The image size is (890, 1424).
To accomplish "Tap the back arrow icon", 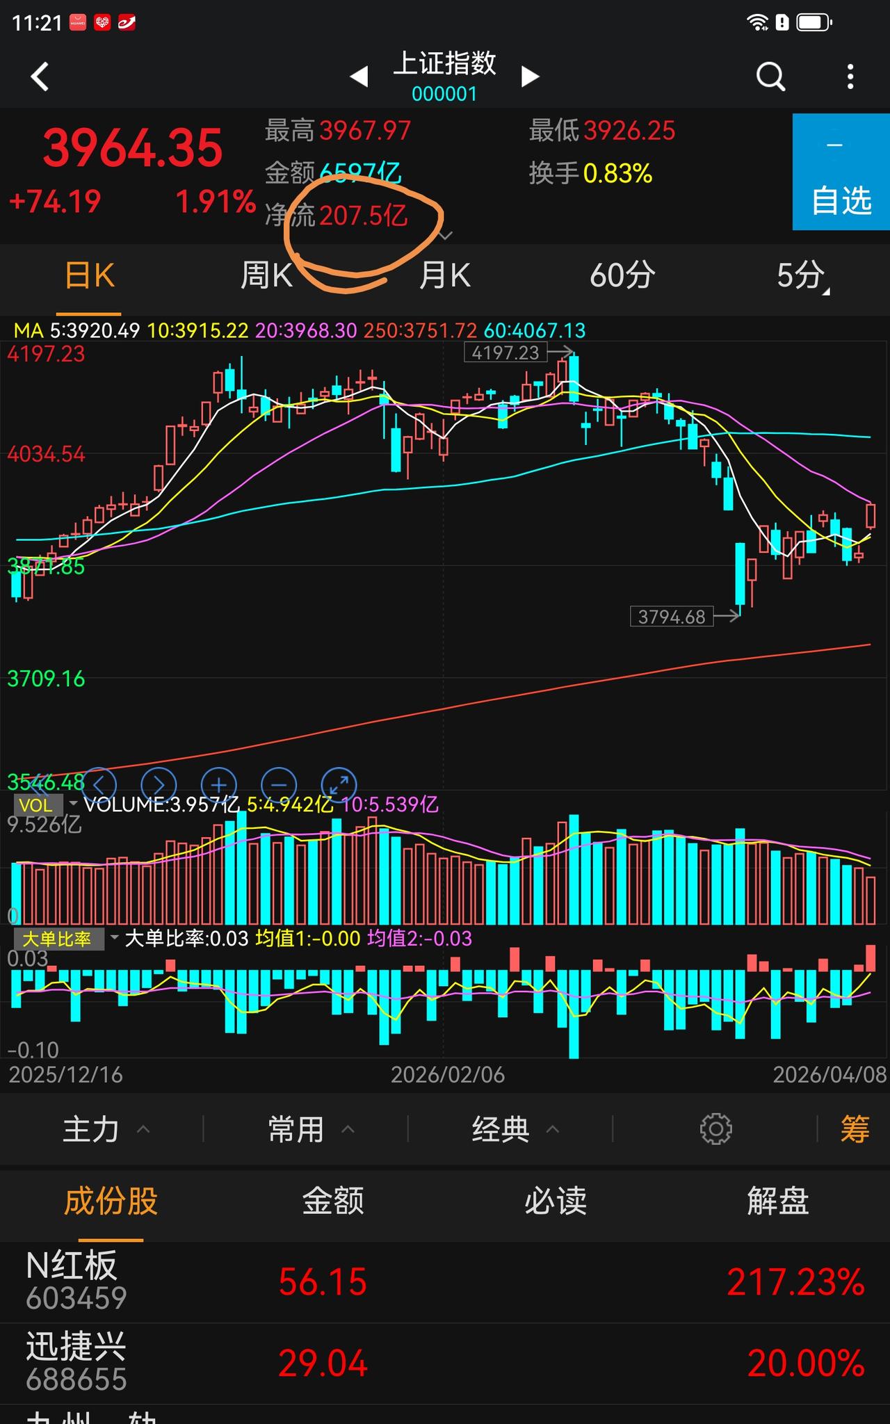I will (40, 76).
